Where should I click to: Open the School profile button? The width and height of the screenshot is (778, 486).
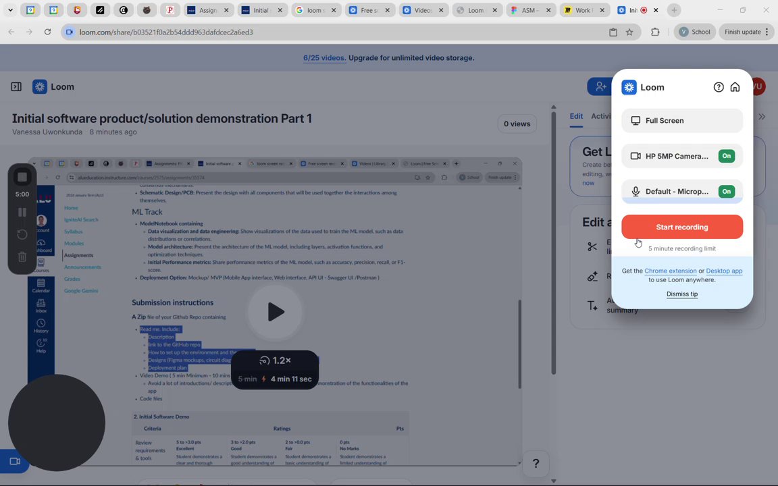(x=695, y=32)
